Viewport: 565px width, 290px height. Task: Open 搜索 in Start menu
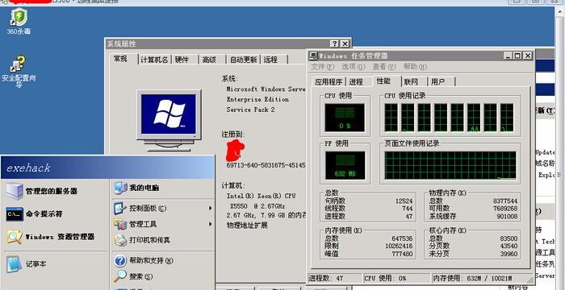(x=133, y=276)
